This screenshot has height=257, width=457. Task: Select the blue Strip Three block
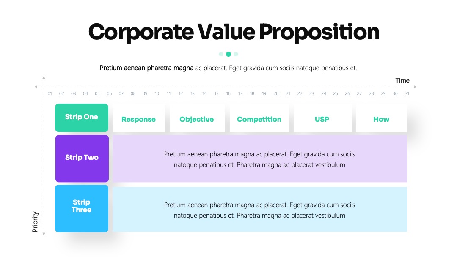click(82, 208)
